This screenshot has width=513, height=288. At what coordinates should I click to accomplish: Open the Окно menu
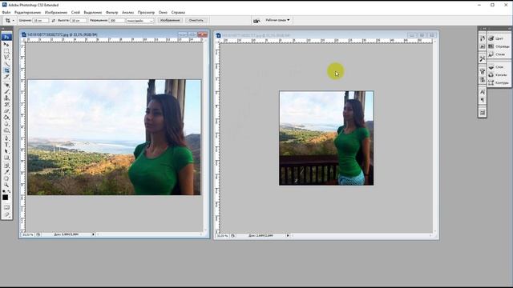tap(163, 13)
